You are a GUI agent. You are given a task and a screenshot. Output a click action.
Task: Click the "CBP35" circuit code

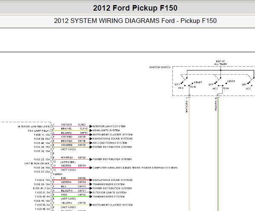pyautogui.click(x=82, y=203)
